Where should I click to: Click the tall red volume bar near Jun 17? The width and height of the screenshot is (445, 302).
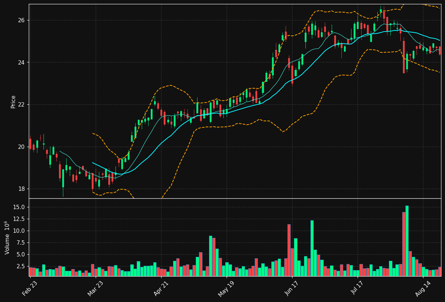(x=289, y=250)
